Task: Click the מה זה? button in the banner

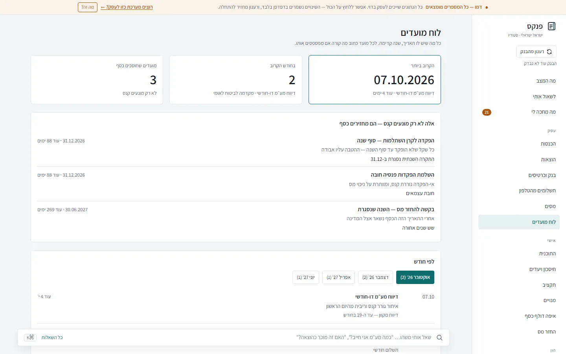Action: pyautogui.click(x=88, y=7)
